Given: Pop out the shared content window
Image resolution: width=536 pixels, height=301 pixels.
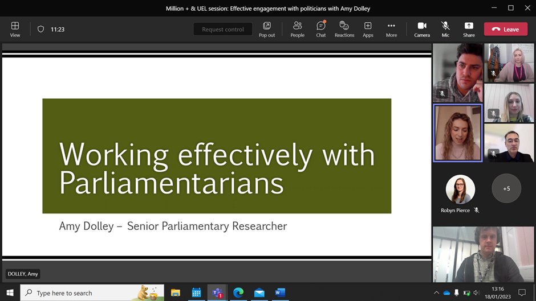Looking at the screenshot, I should tap(267, 30).
